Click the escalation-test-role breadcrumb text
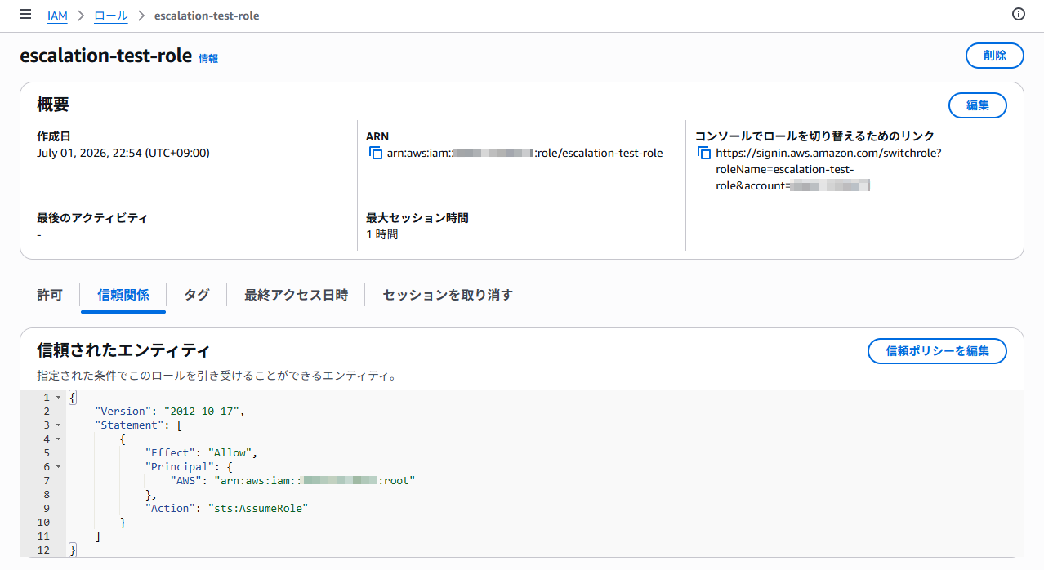The width and height of the screenshot is (1044, 570). point(207,16)
